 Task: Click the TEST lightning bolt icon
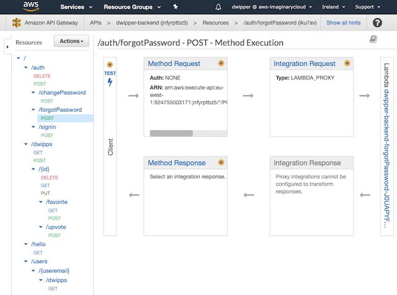110,82
